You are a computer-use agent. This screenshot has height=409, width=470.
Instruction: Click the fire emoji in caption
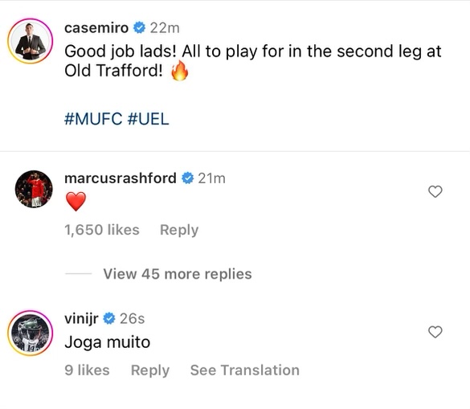[179, 71]
